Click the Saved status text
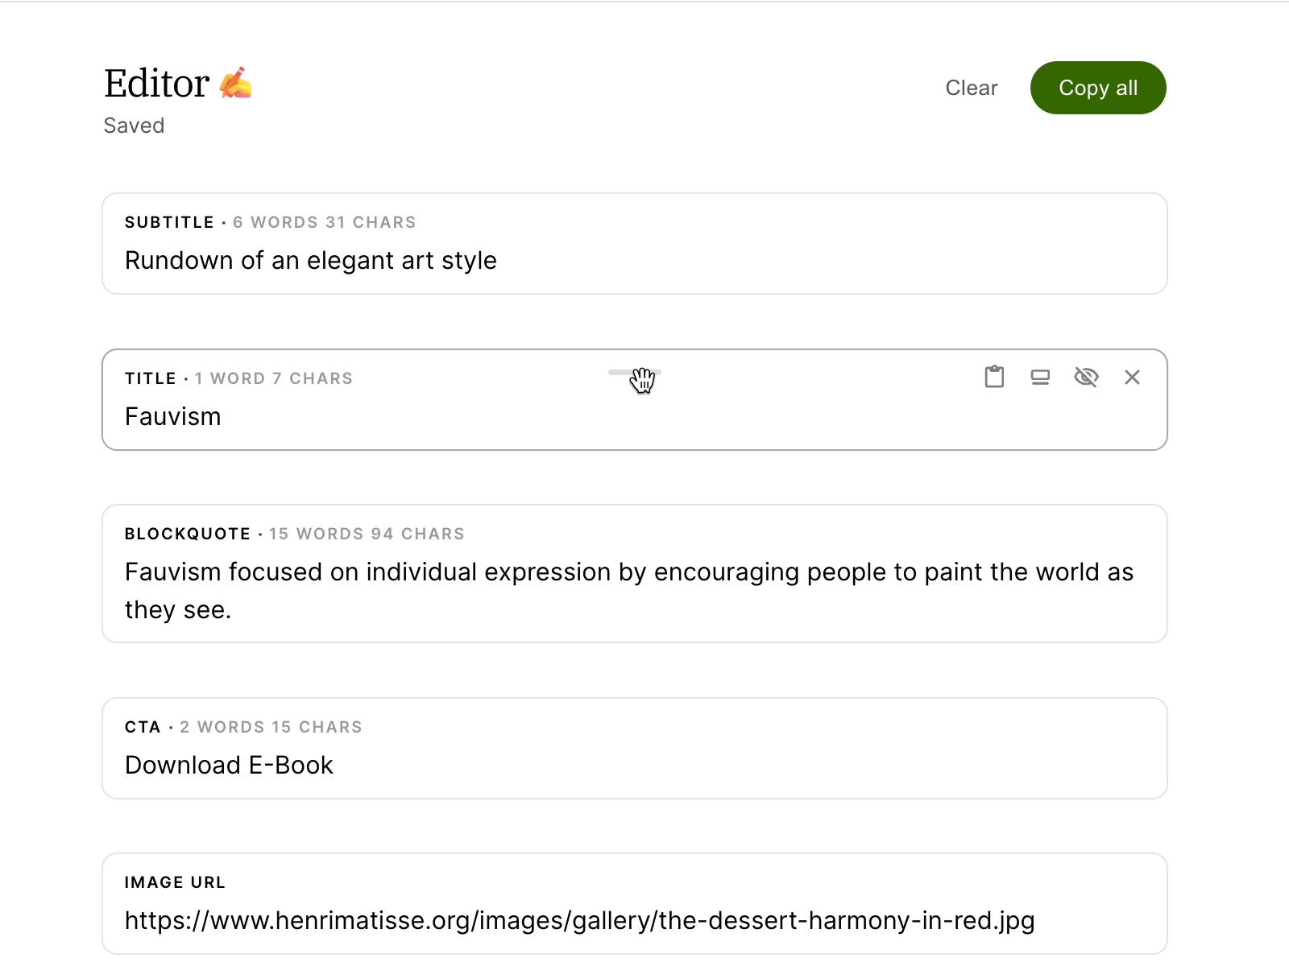This screenshot has width=1289, height=966. click(x=134, y=125)
